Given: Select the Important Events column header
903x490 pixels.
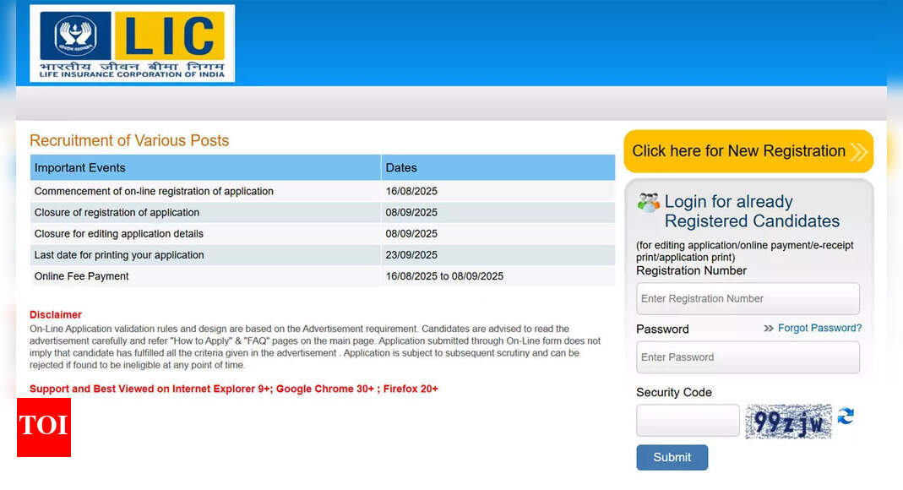Looking at the screenshot, I should click(x=205, y=167).
